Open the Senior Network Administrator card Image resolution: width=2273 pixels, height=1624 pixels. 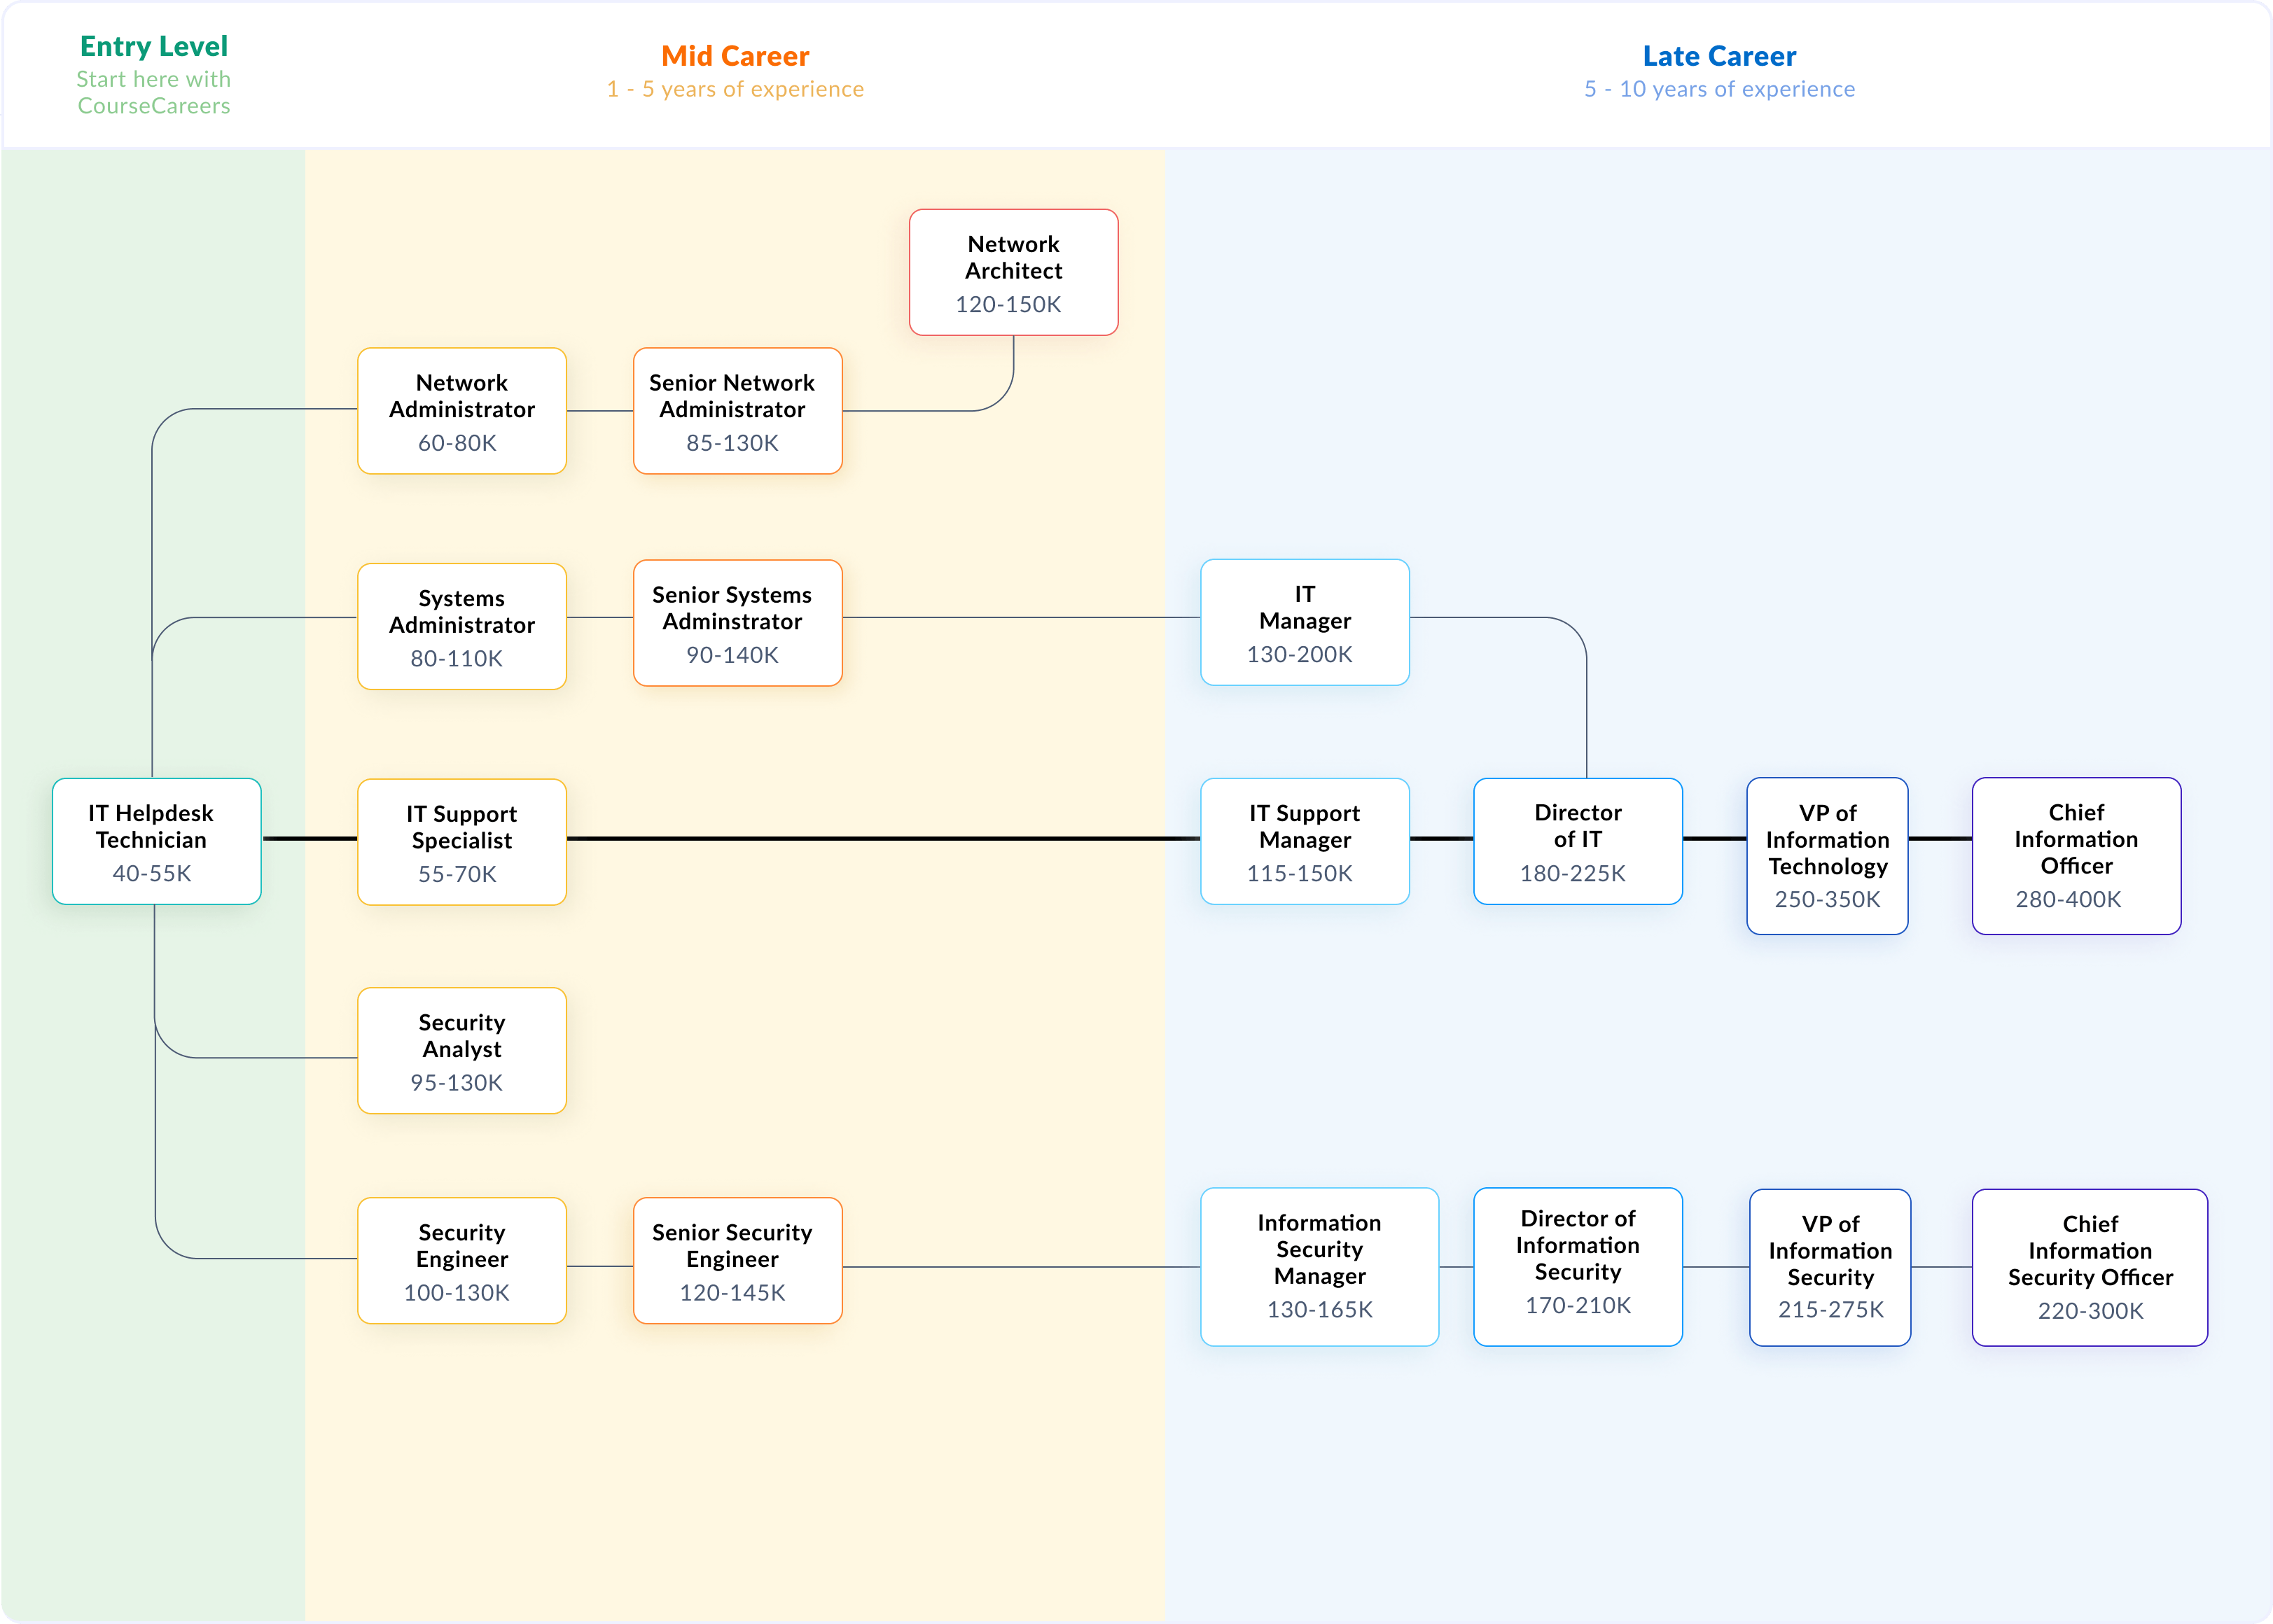737,411
